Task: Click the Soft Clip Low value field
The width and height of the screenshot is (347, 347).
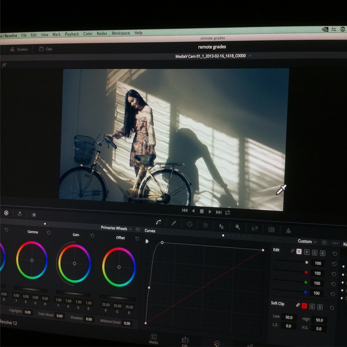Action: (289, 317)
